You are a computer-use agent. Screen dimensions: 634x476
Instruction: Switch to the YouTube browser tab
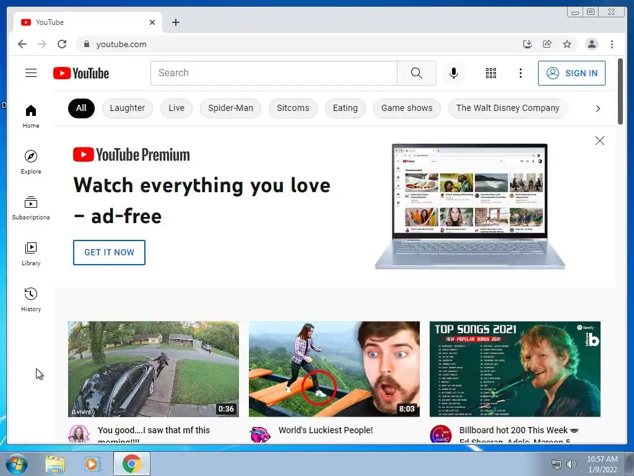[x=87, y=22]
